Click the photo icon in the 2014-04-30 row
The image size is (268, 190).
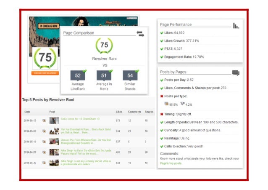(x=44, y=163)
